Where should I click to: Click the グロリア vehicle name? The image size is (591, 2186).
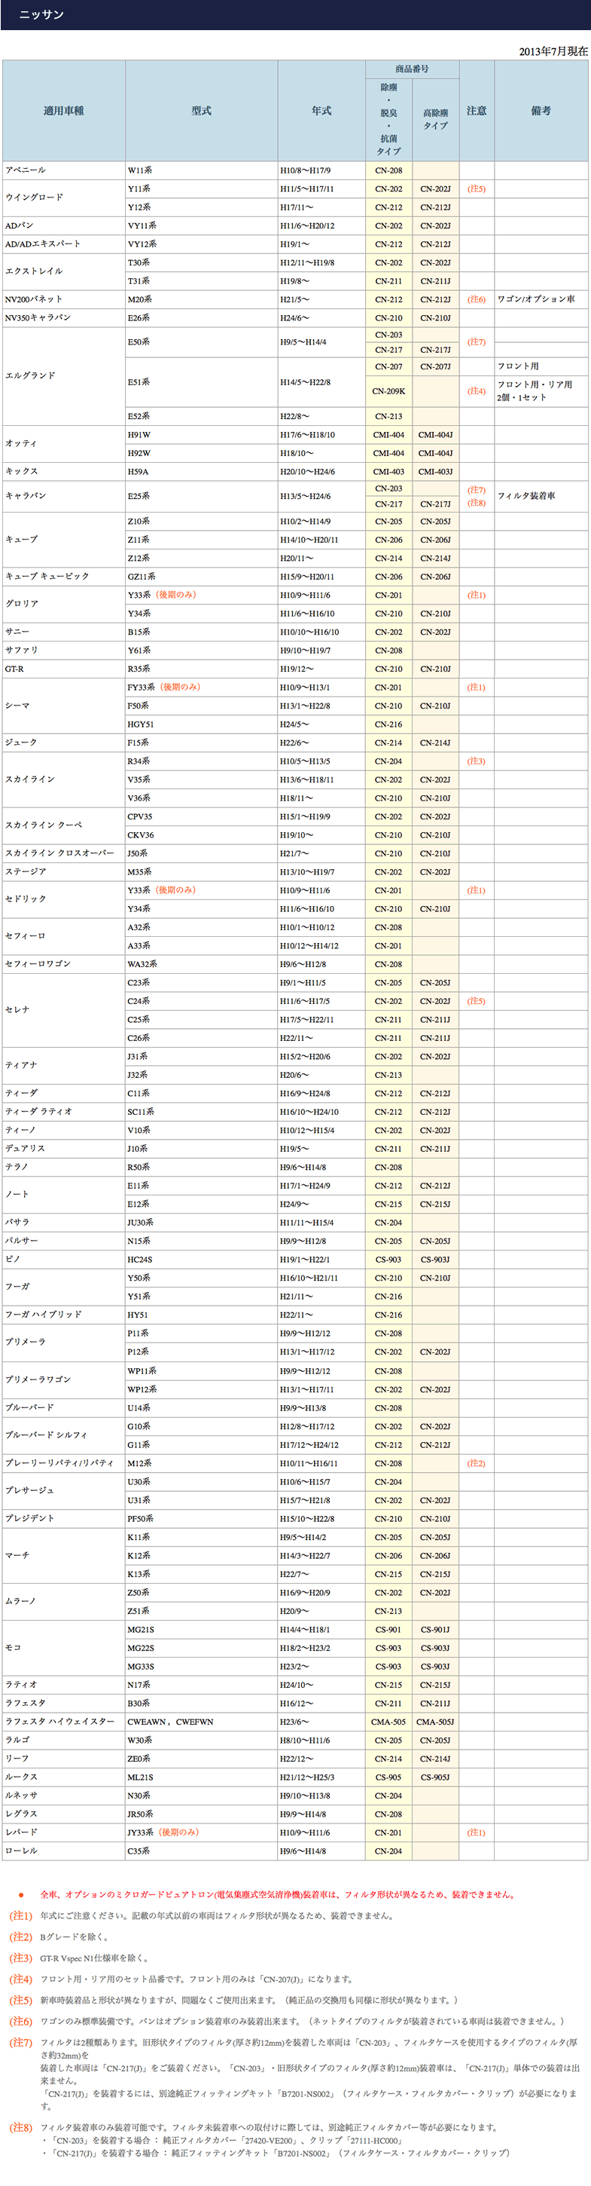coord(21,605)
